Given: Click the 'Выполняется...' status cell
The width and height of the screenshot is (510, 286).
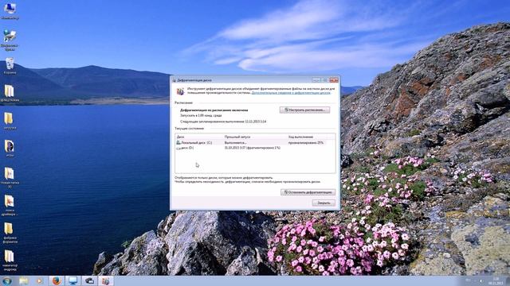Looking at the screenshot, I should [236, 142].
